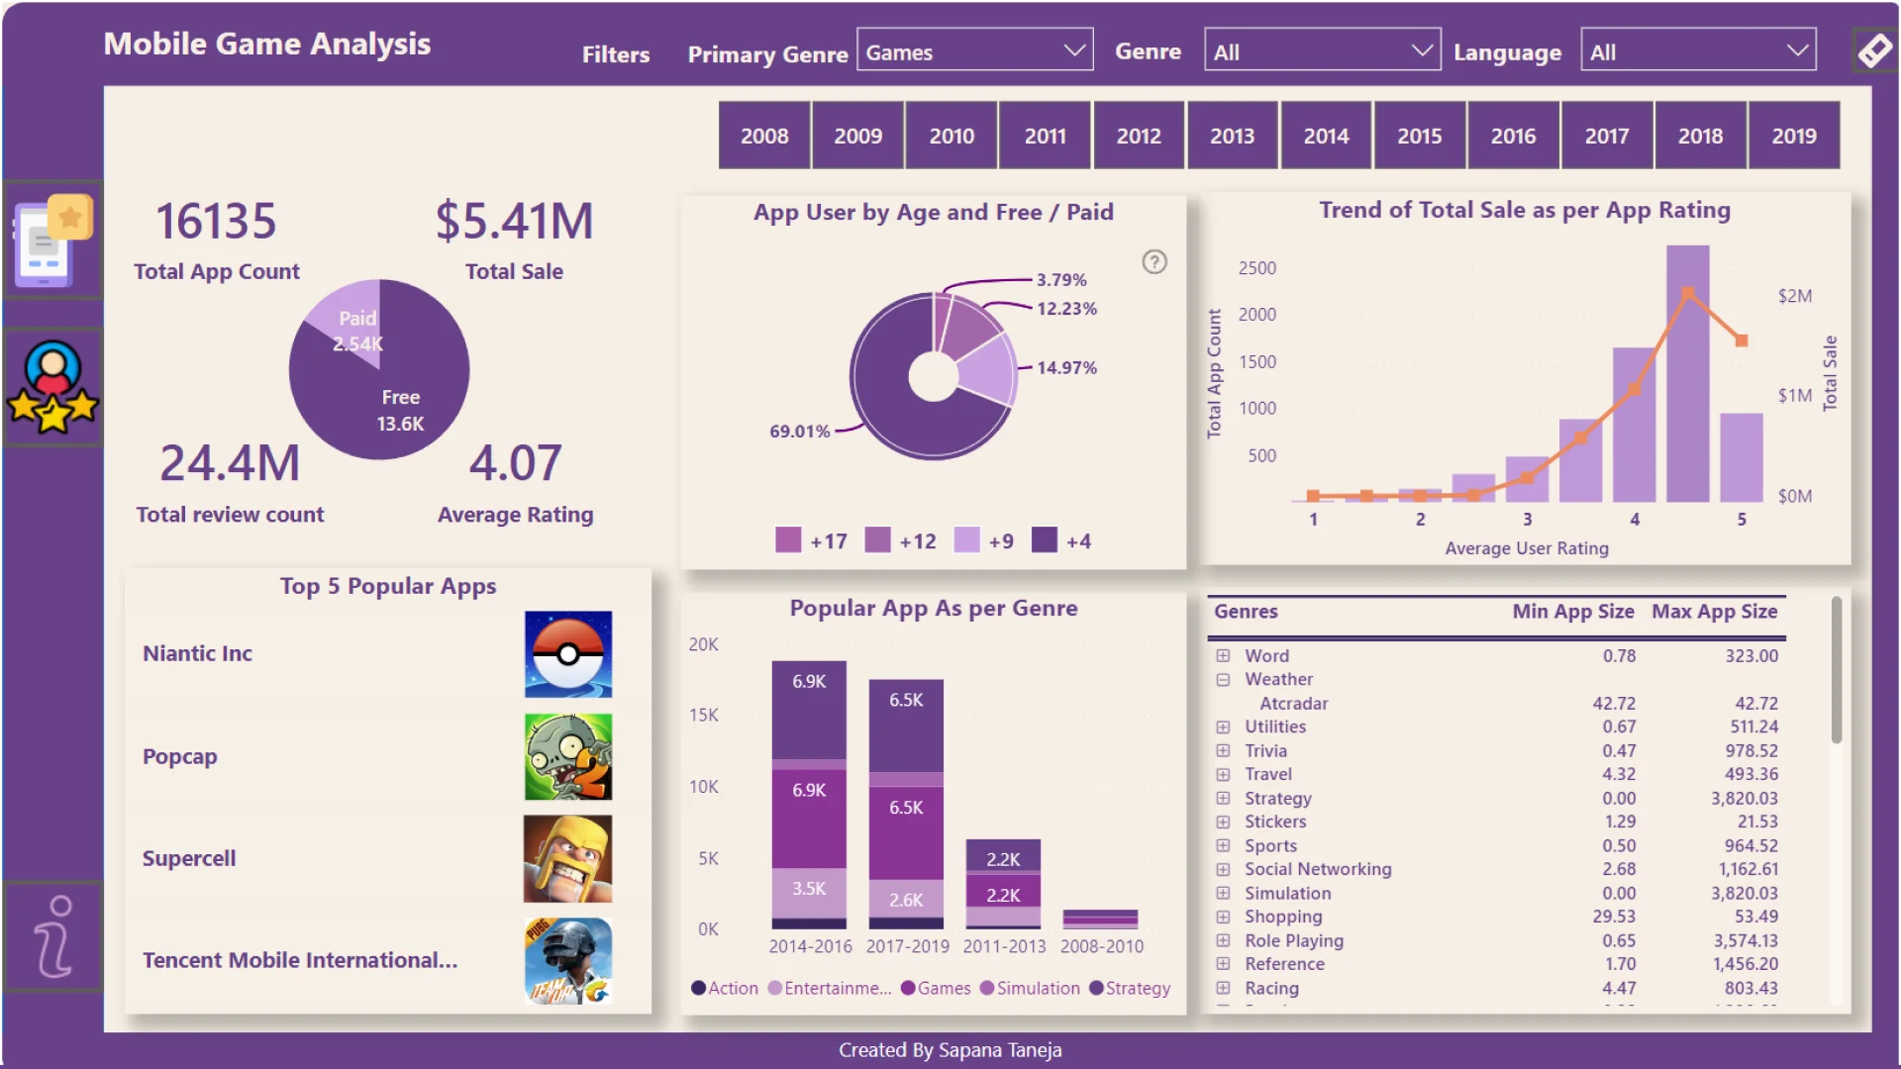This screenshot has height=1069, width=1901.
Task: Click the 2017-2019 stacked bar
Action: (906, 804)
